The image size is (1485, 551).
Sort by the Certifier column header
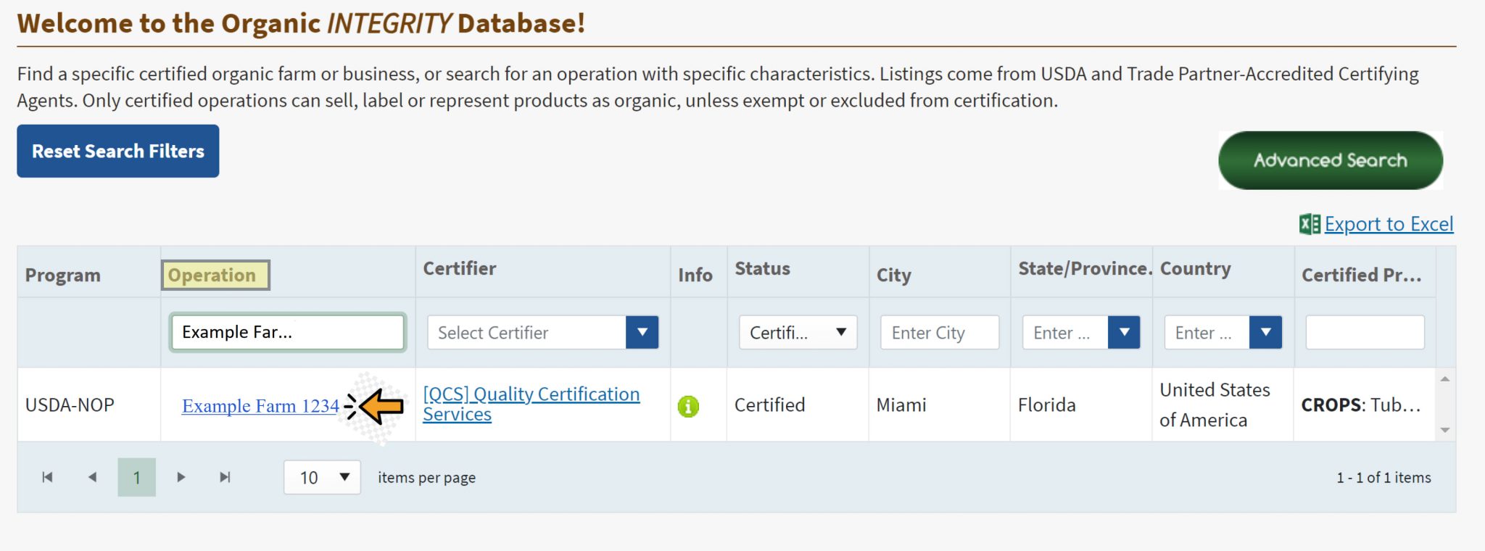click(460, 268)
